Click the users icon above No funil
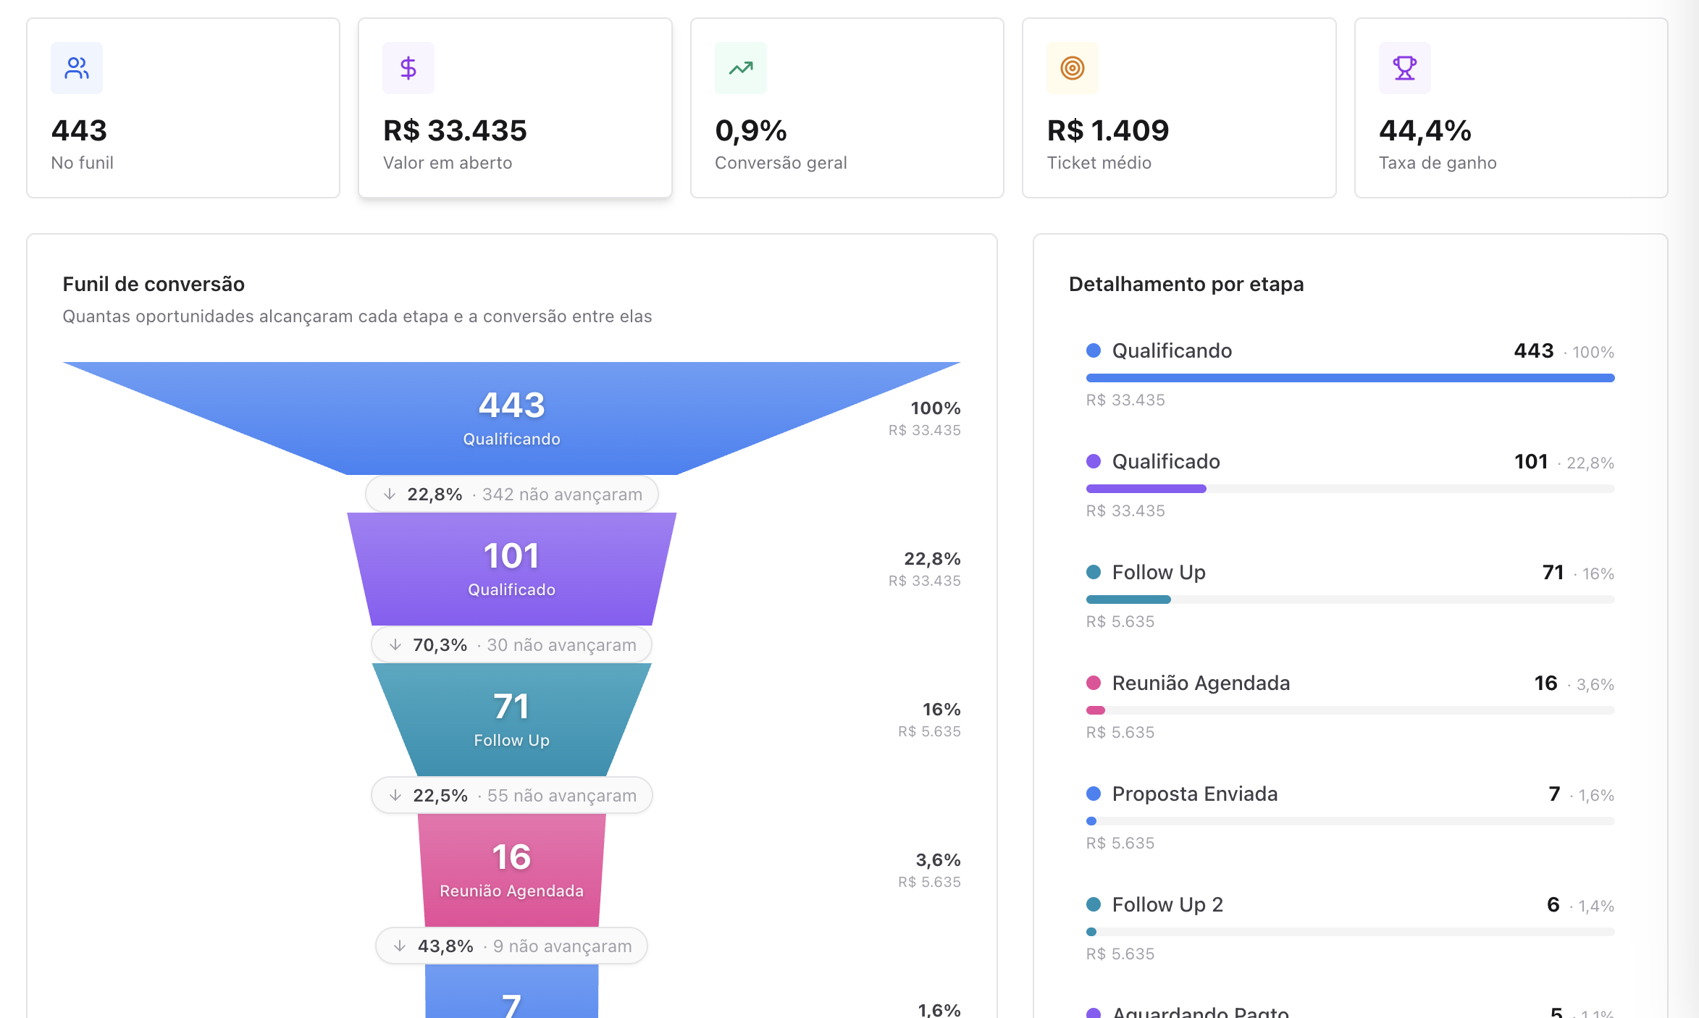Viewport: 1699px width, 1018px height. [77, 68]
